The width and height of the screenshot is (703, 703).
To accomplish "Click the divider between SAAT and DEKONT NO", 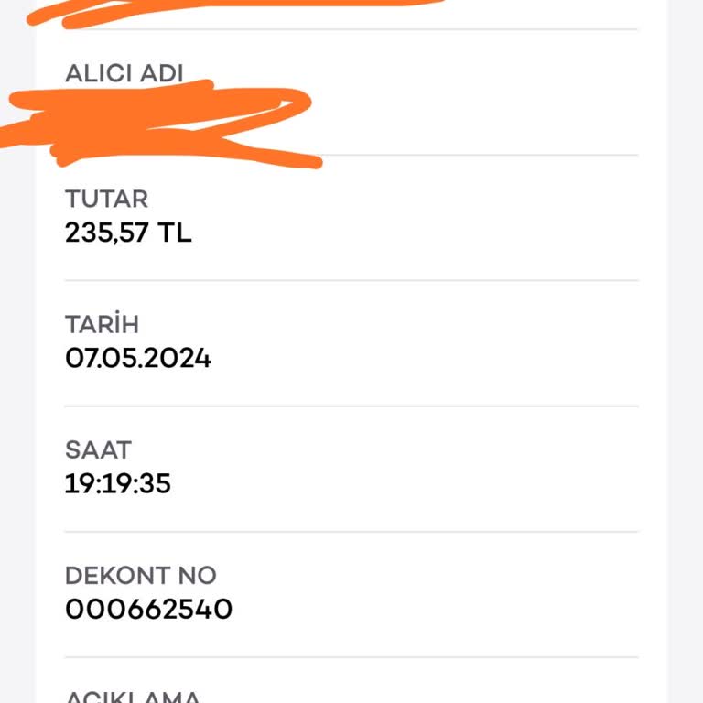I will [351, 531].
